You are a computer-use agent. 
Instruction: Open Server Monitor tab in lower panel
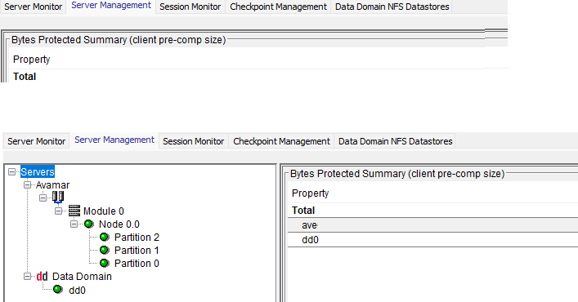(37, 141)
